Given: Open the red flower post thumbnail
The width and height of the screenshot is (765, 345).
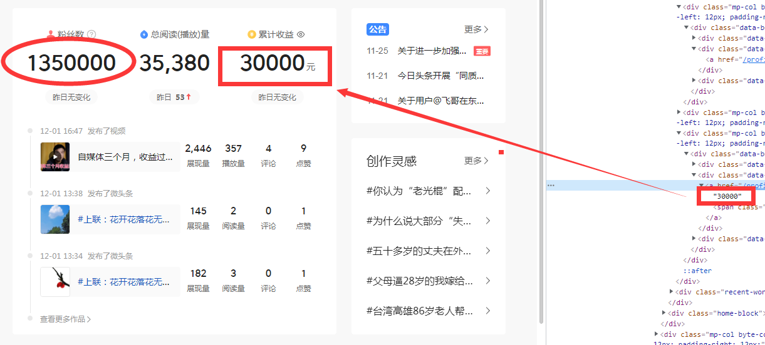Looking at the screenshot, I should tap(55, 282).
